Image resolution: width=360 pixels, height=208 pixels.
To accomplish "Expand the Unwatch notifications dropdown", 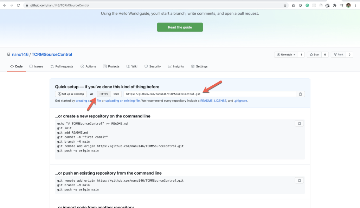I will [x=286, y=55].
